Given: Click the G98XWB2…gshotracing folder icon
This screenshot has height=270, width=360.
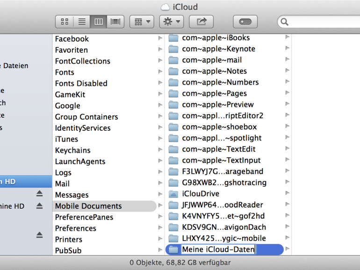Looking at the screenshot, I should click(173, 183).
